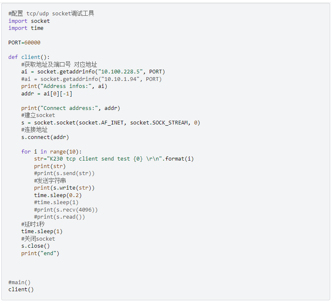Click the 's.connect(addr)' line
The width and height of the screenshot is (331, 302).
pos(45,137)
